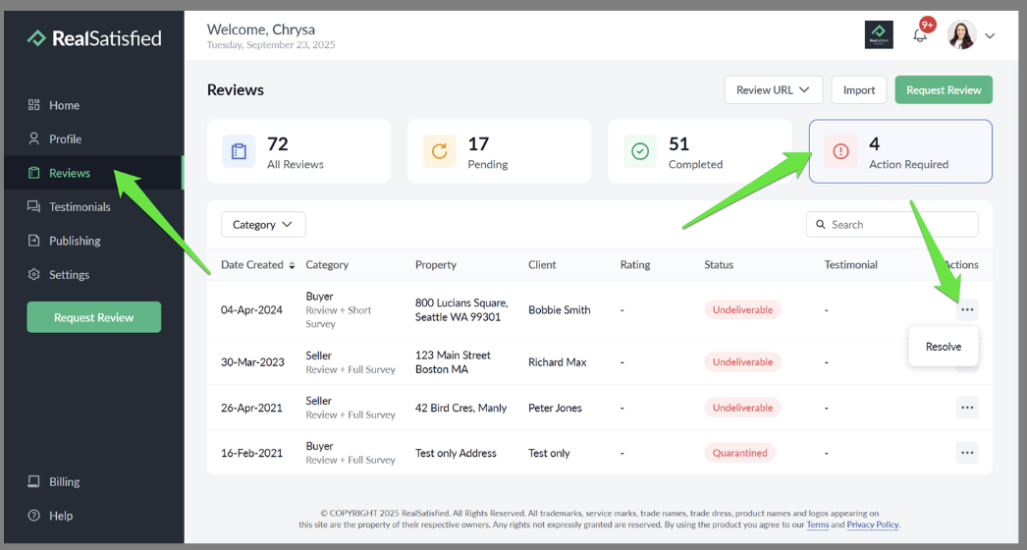The image size is (1027, 550).
Task: Click Undeliverable status for Richard Max
Action: tap(742, 361)
